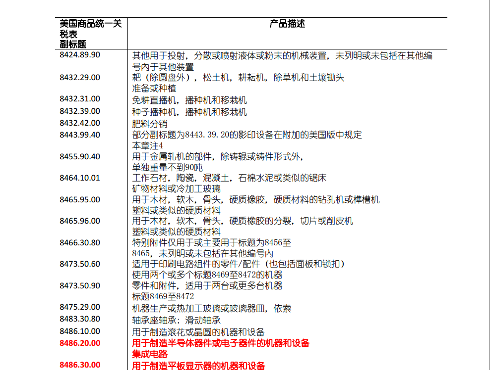Viewport: 490px width, 370px height.
Task: Click the line 使用两个或多个标题8469至8472的机器
Action: [207, 275]
